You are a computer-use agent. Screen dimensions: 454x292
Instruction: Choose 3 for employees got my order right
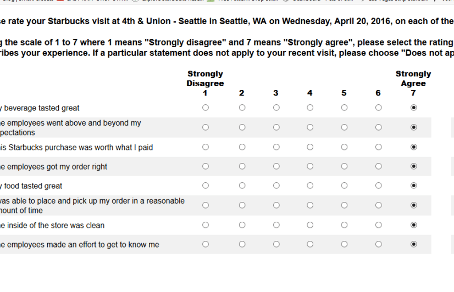(276, 166)
